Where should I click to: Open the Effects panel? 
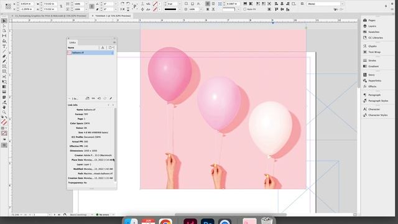coord(372,86)
